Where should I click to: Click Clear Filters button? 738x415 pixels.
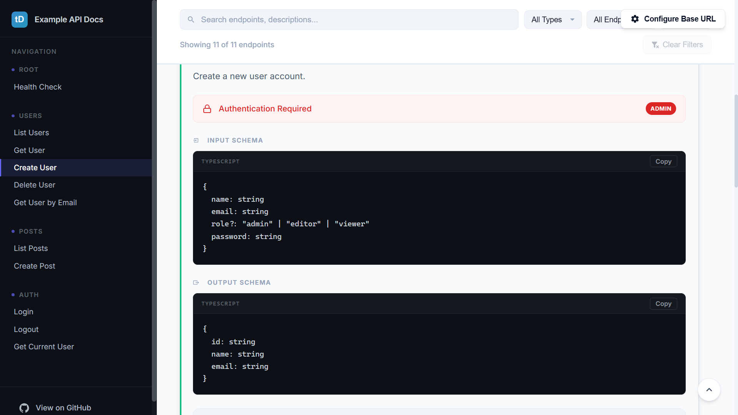[x=677, y=45]
